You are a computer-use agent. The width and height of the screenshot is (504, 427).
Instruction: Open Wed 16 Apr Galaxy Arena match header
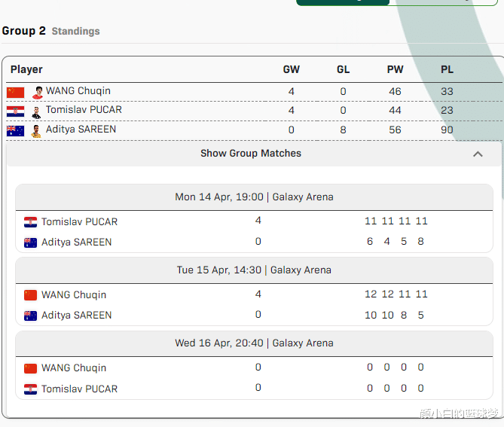[x=254, y=343]
